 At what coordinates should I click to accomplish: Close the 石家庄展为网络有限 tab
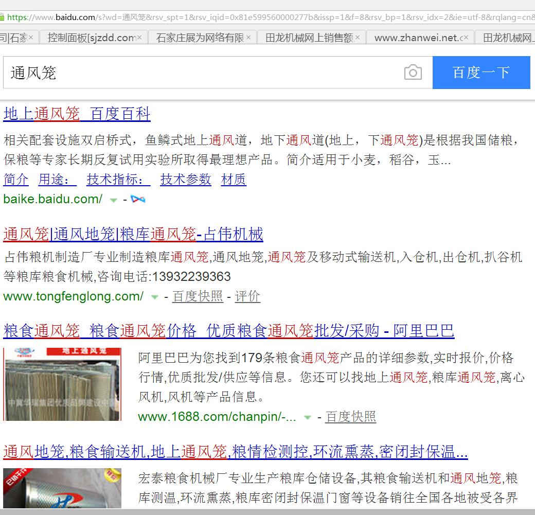coord(248,38)
